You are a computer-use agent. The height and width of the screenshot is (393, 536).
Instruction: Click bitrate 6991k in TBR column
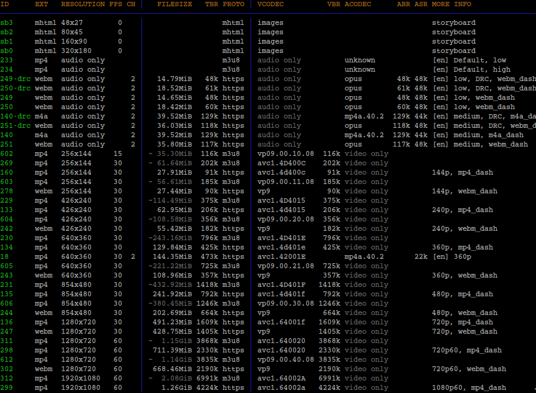[207, 378]
